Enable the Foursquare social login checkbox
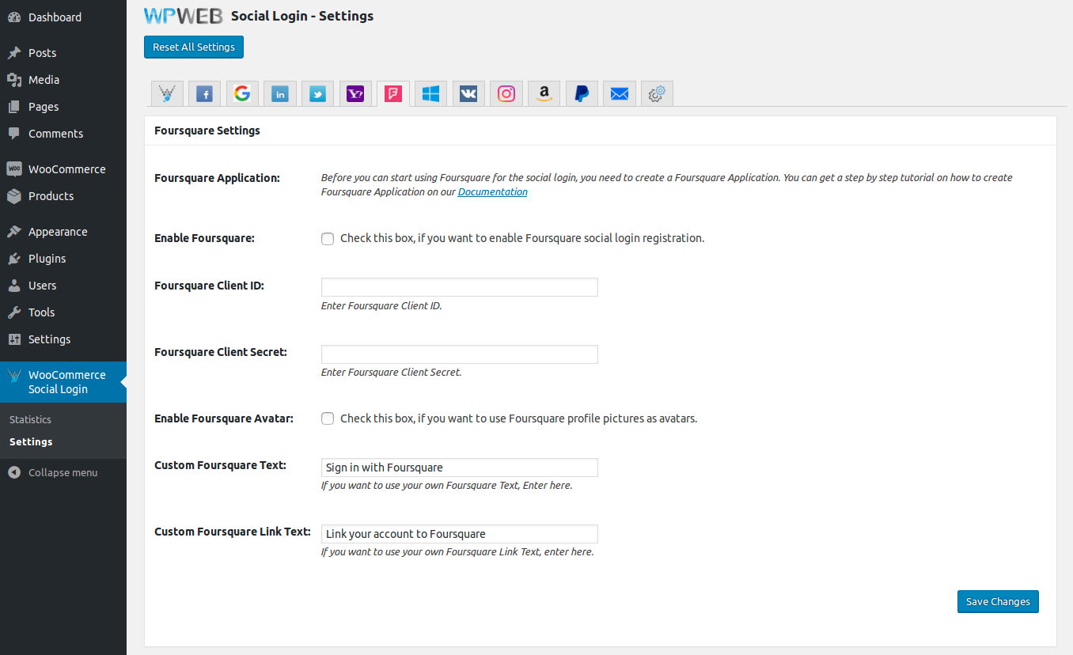This screenshot has width=1073, height=655. (x=328, y=239)
